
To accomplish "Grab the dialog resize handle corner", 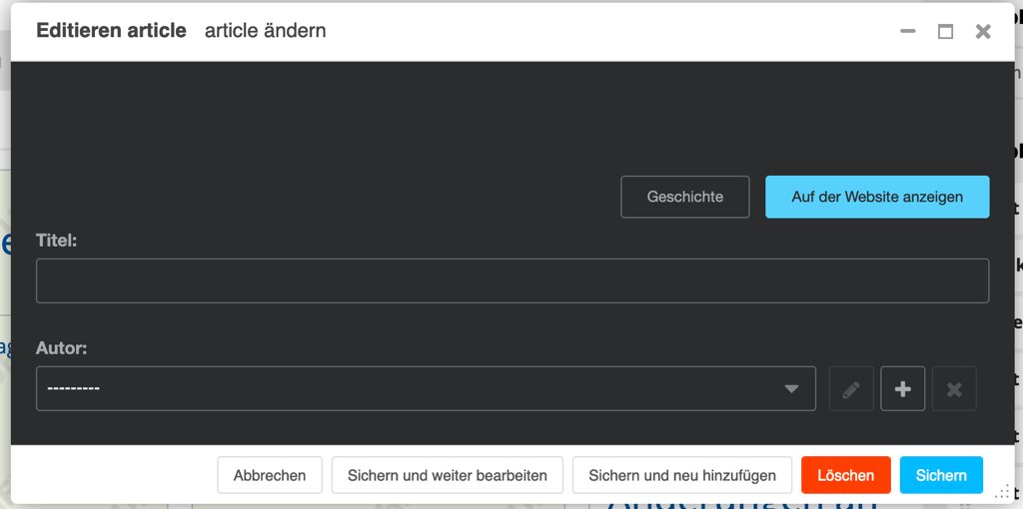I will pos(1001,491).
